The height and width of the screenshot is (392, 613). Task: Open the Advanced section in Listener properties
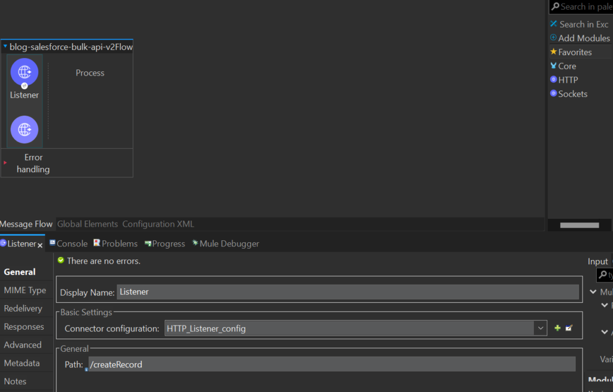(x=22, y=345)
